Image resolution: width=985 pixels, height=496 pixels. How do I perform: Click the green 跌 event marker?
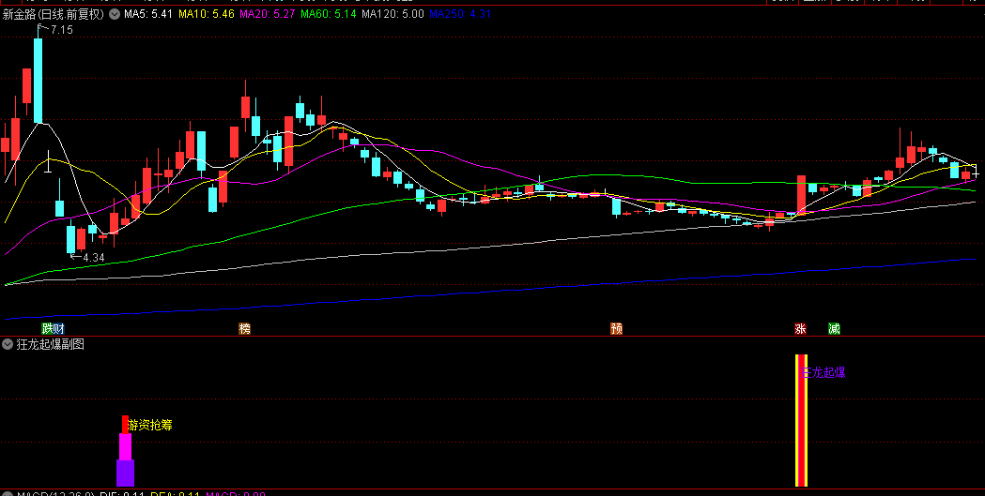(x=48, y=328)
